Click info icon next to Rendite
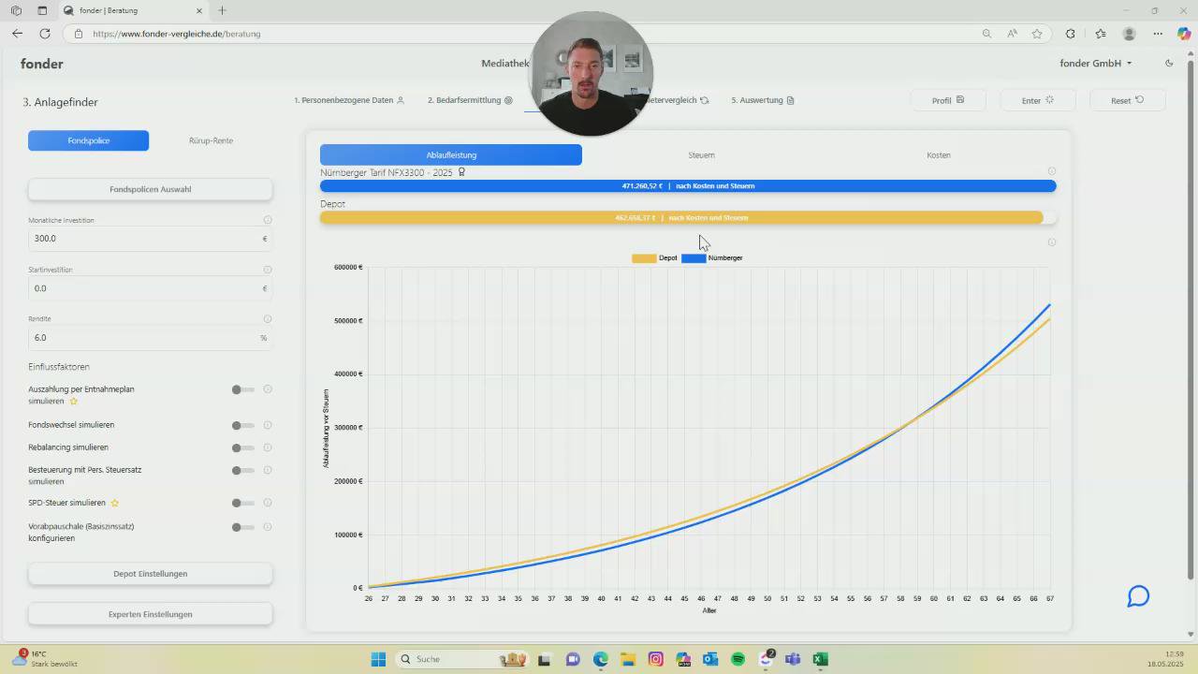The image size is (1198, 674). [268, 318]
